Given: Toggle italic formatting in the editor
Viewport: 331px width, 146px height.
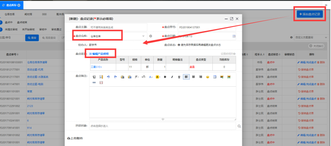Looking at the screenshot, I should [172, 77].
